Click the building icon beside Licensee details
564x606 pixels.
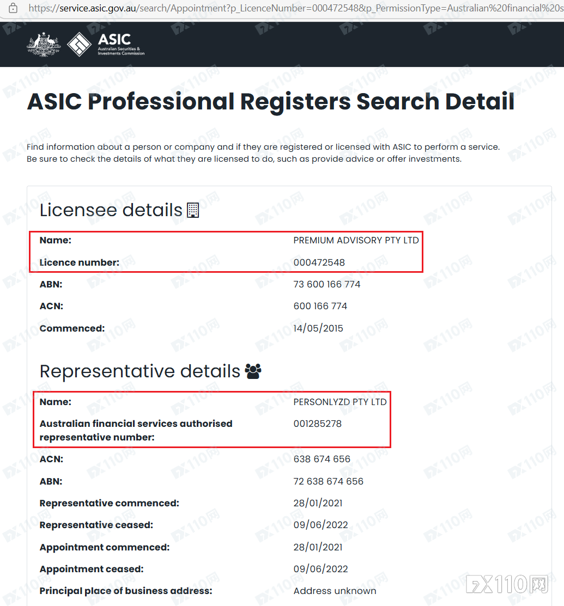pyautogui.click(x=193, y=210)
